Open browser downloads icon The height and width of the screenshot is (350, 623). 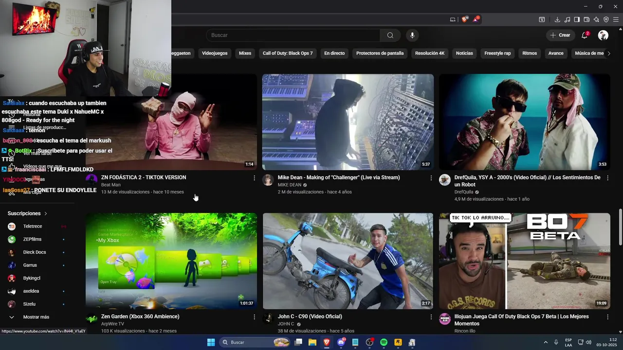557,19
